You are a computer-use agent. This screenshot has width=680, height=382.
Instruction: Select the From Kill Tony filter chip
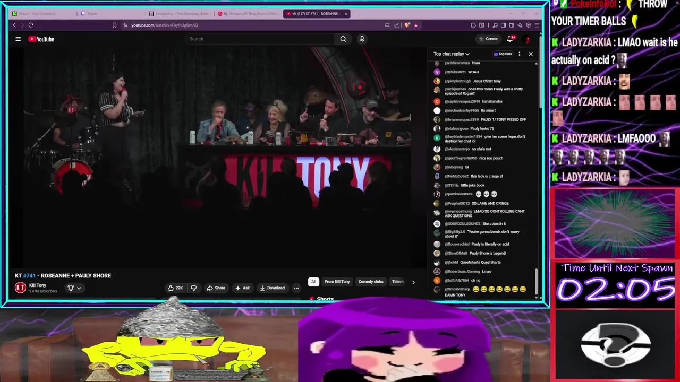tap(337, 282)
